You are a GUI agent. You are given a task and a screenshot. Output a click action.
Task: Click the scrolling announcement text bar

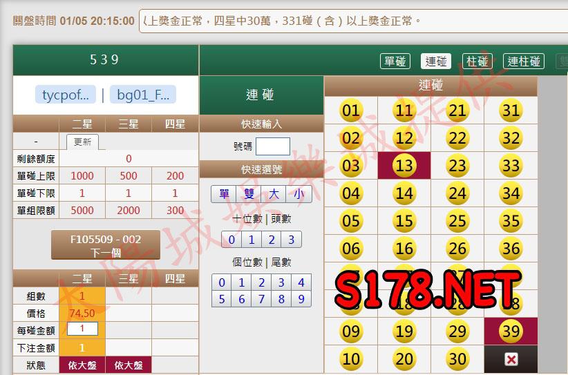click(353, 21)
